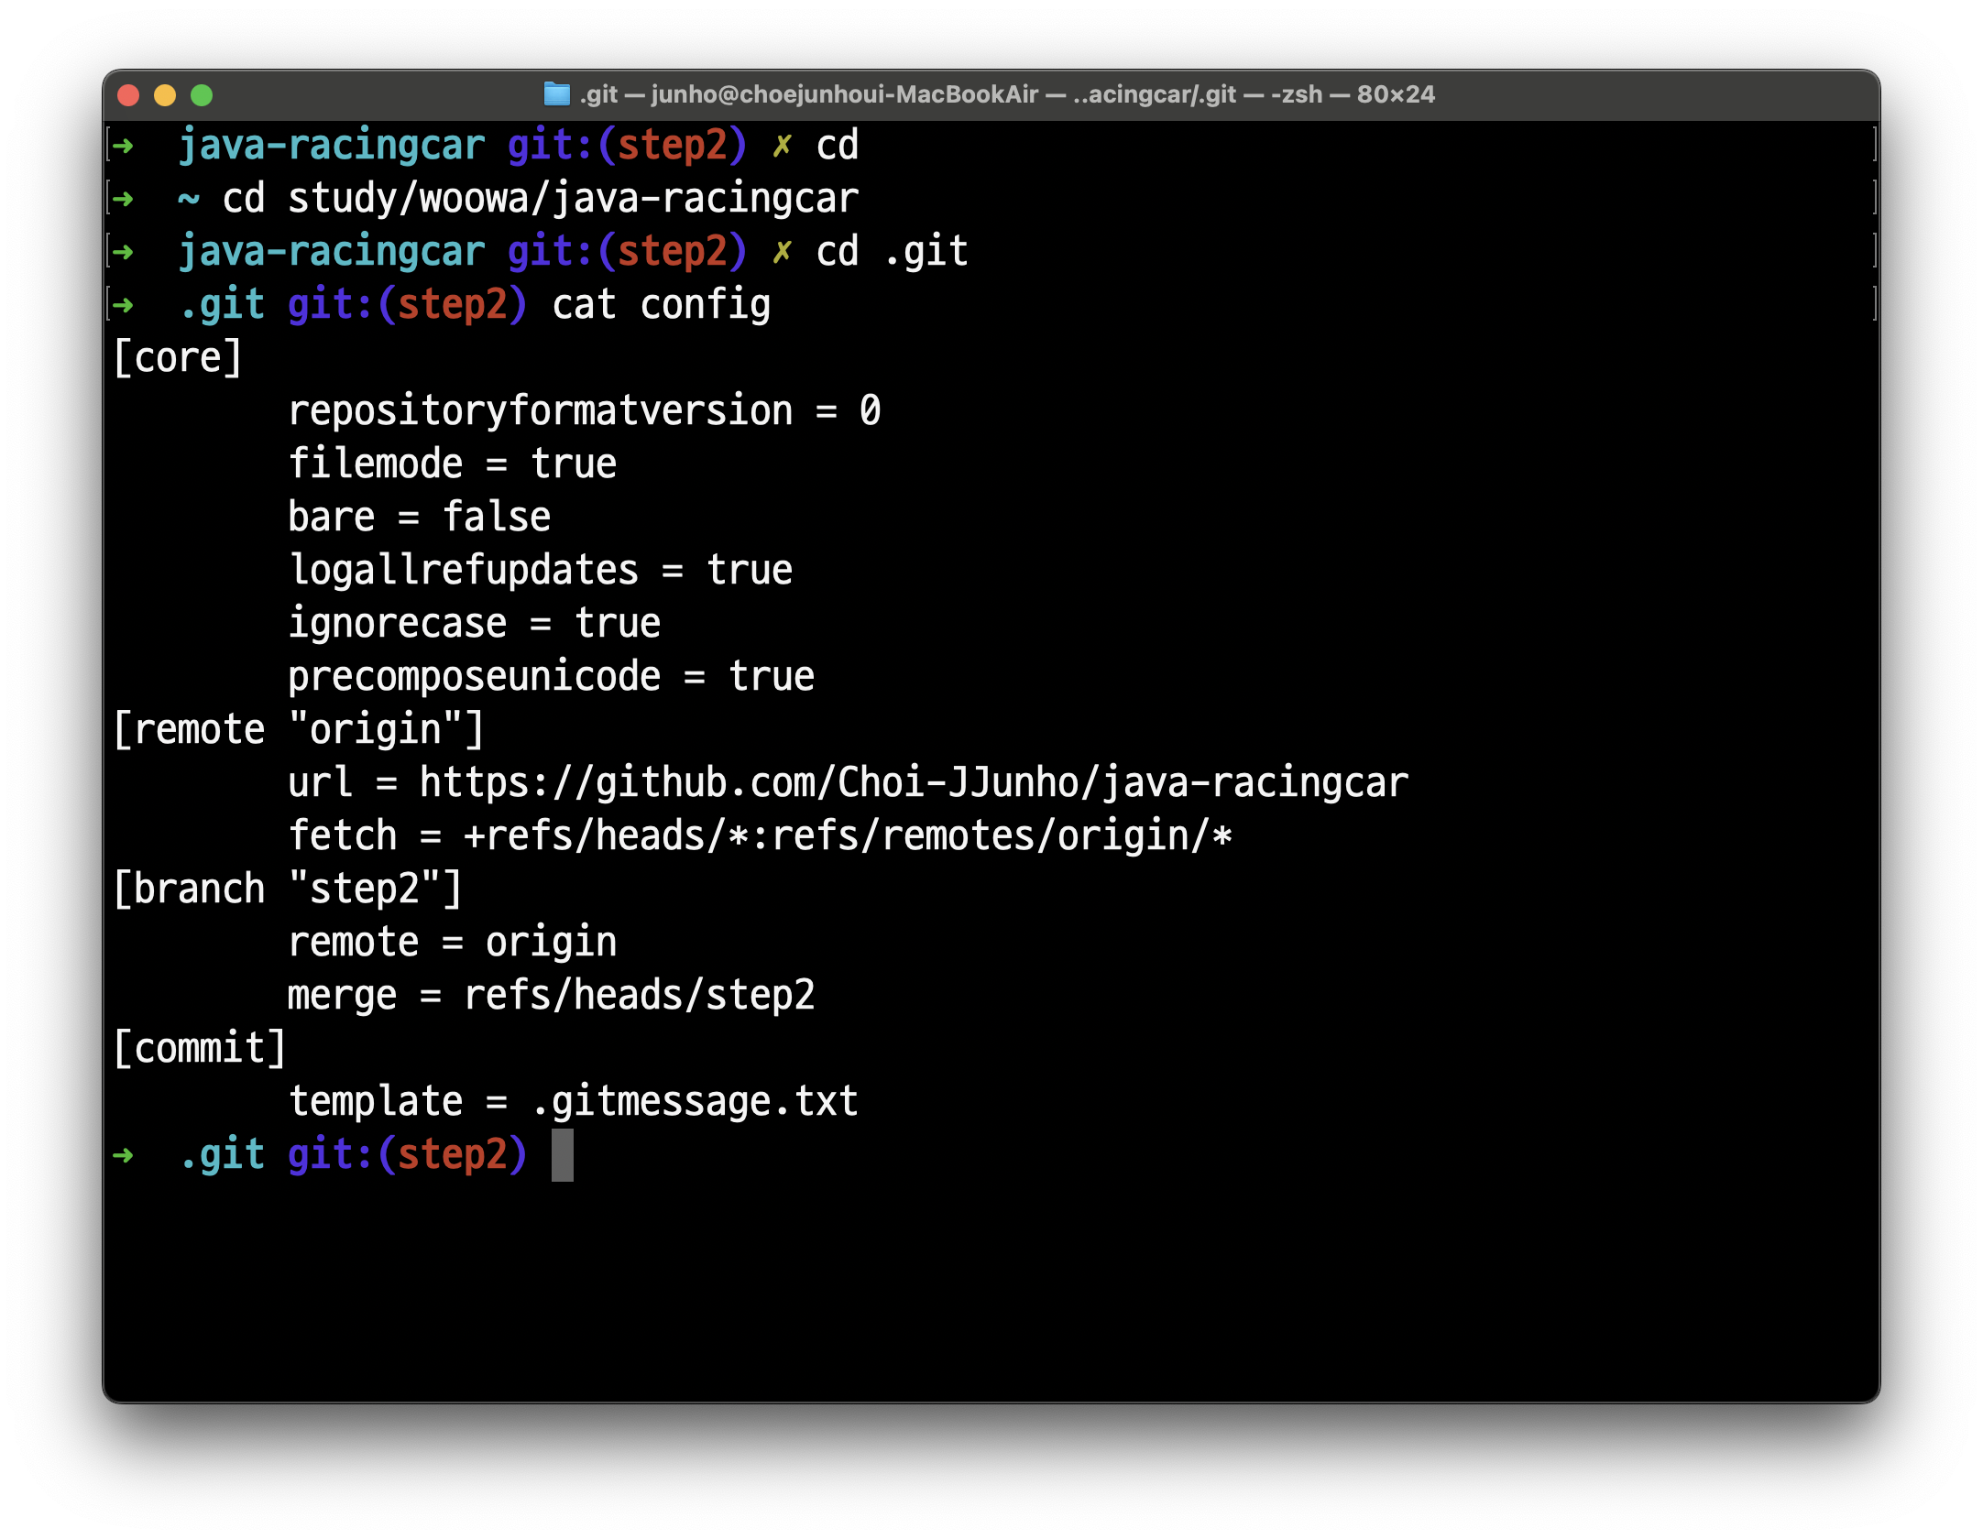This screenshot has height=1539, width=1983.
Task: Click the '[commit]' section header
Action: click(x=200, y=1048)
